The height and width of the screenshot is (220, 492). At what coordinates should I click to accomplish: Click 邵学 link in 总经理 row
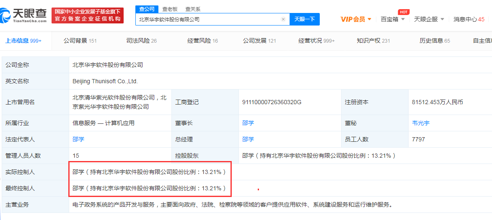pyautogui.click(x=248, y=139)
